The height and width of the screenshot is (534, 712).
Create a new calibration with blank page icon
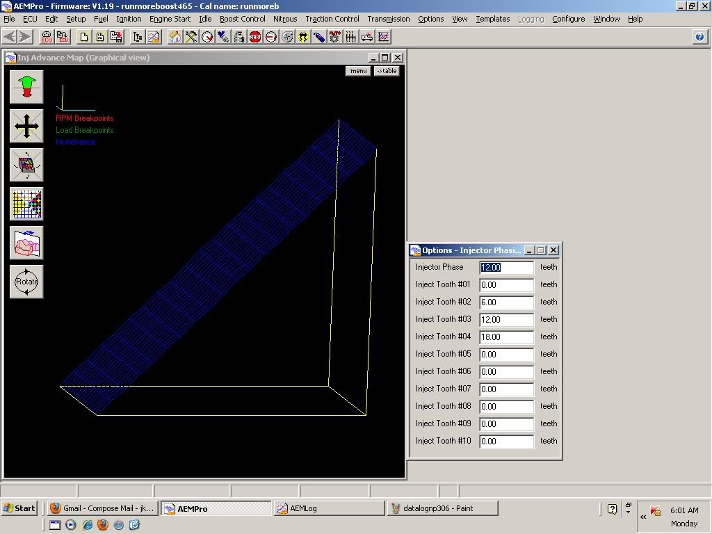(83, 37)
